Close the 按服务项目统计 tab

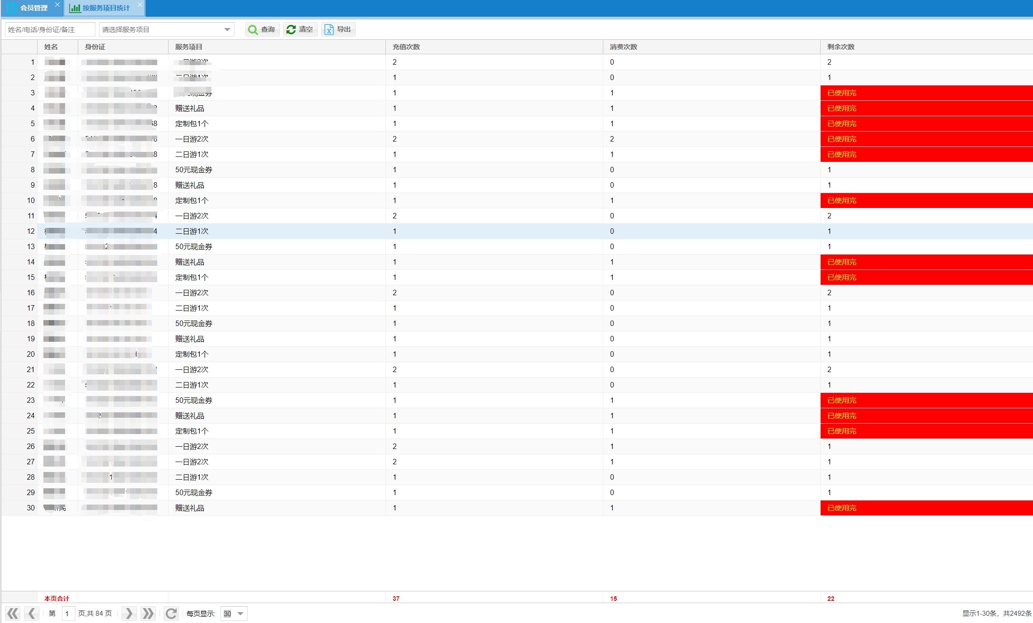(140, 5)
